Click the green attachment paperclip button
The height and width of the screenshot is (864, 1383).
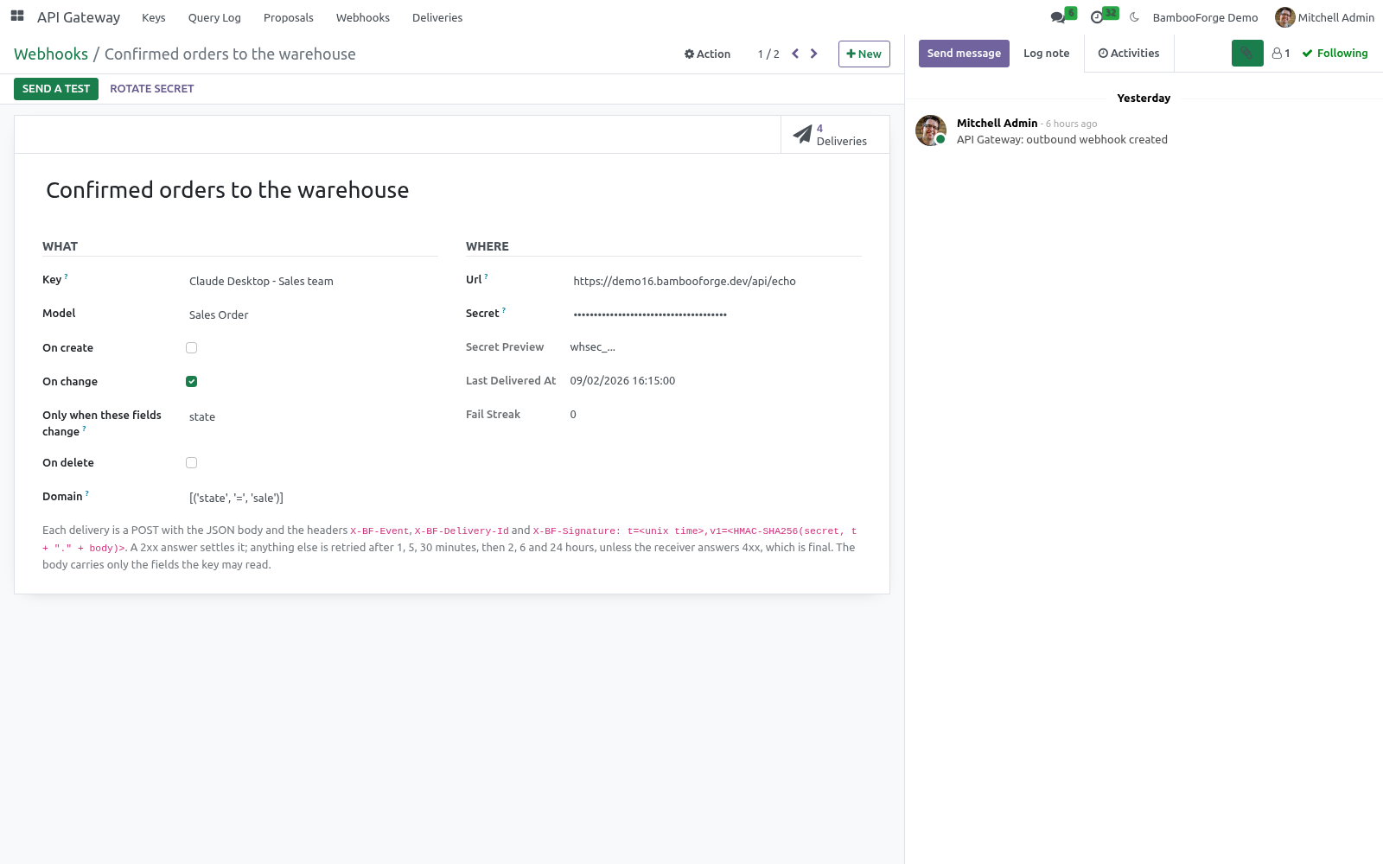coord(1247,54)
